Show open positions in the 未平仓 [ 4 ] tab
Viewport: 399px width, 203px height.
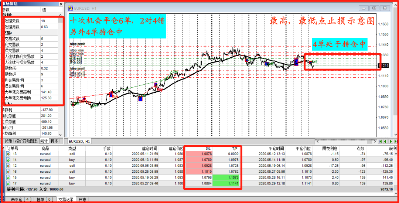tap(21, 200)
